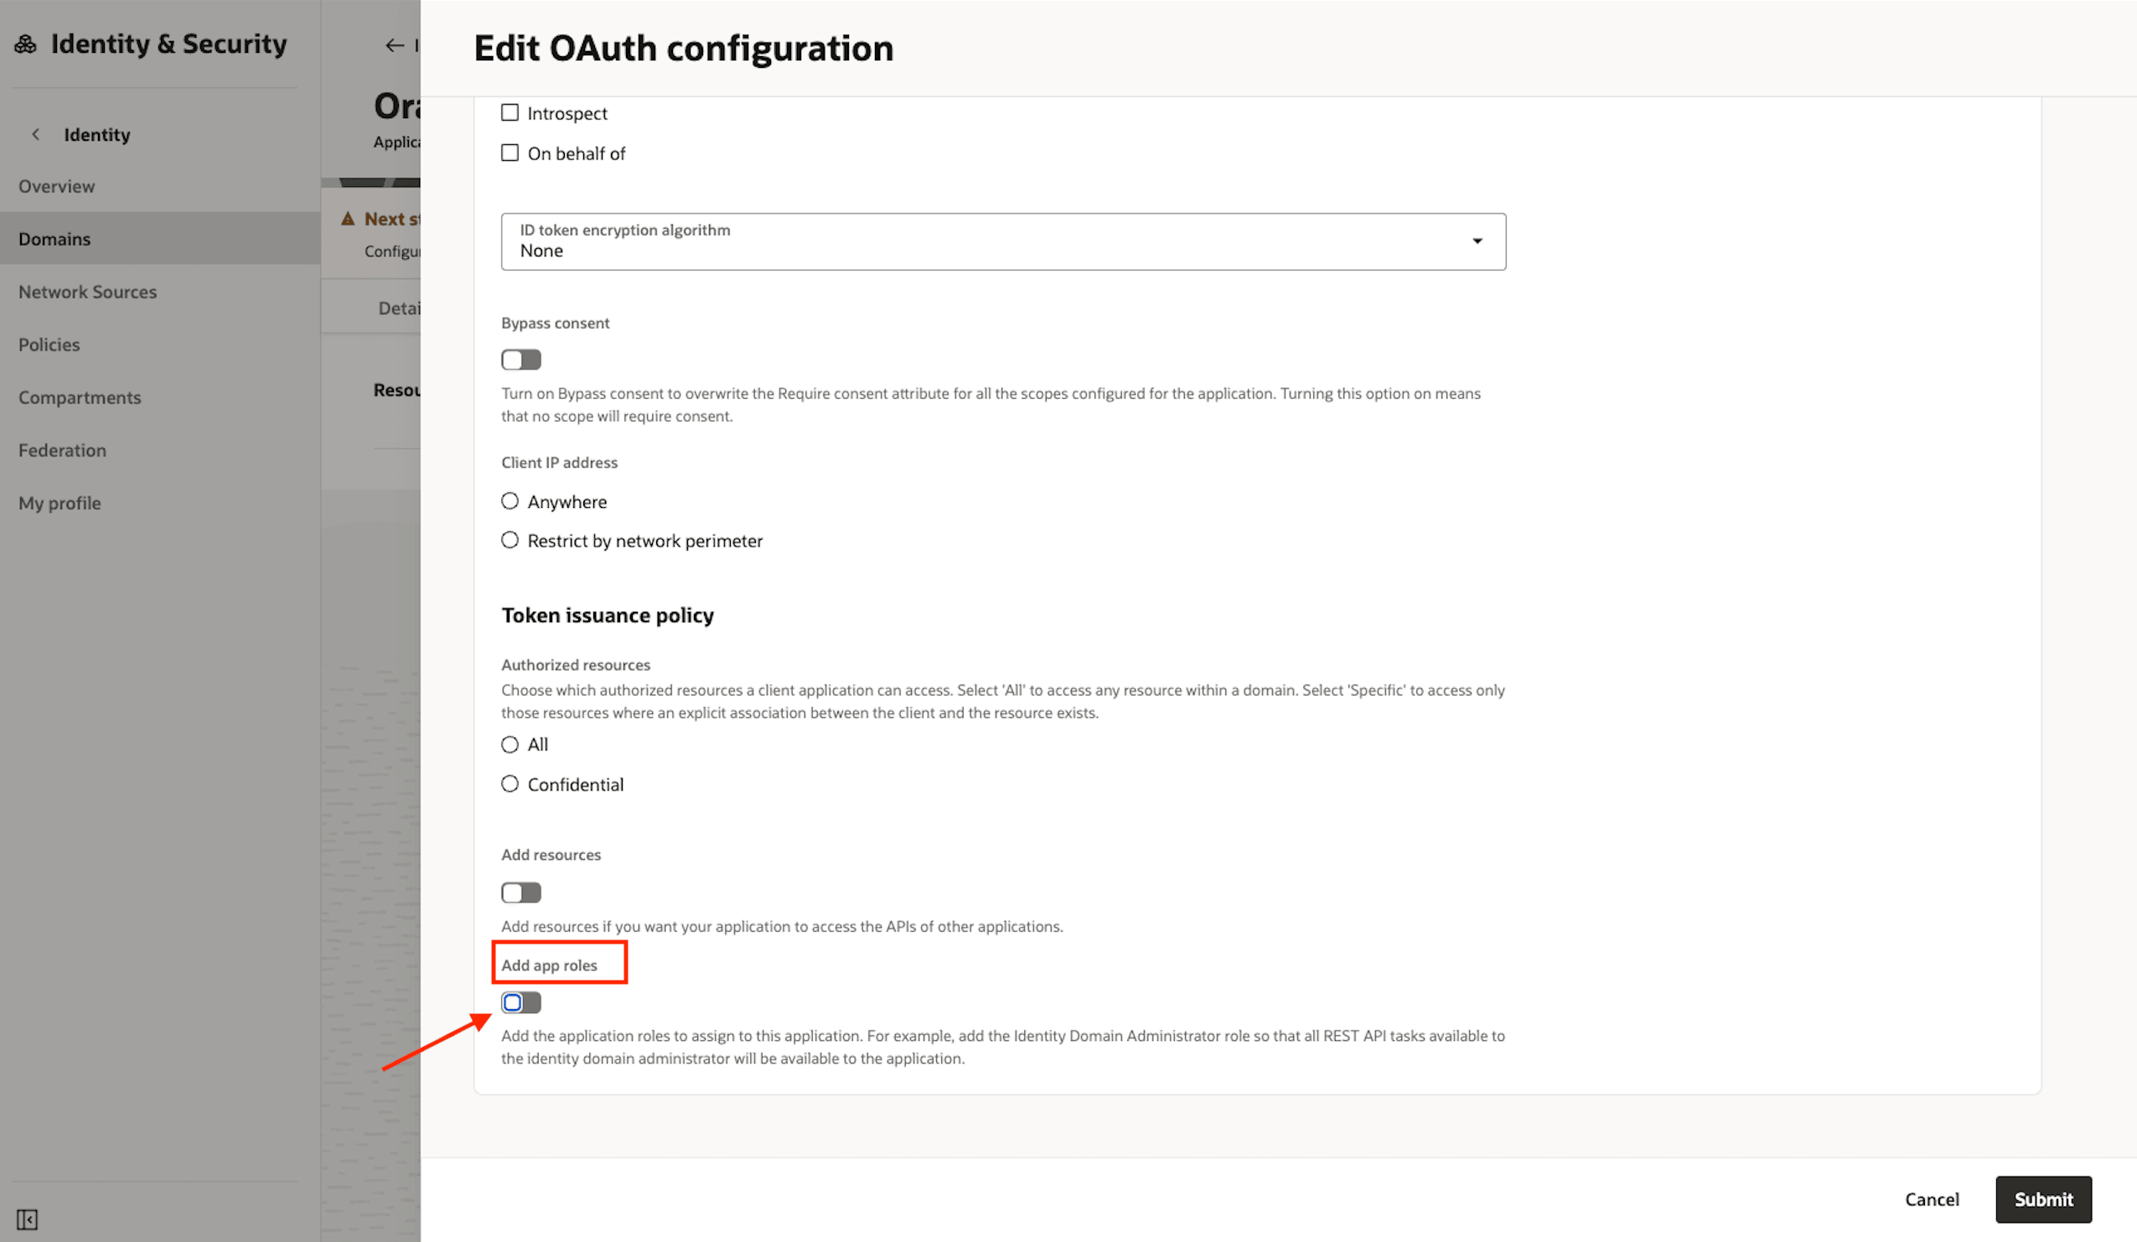The width and height of the screenshot is (2137, 1242).
Task: Click the Identity & Security logo icon
Action: pos(26,43)
